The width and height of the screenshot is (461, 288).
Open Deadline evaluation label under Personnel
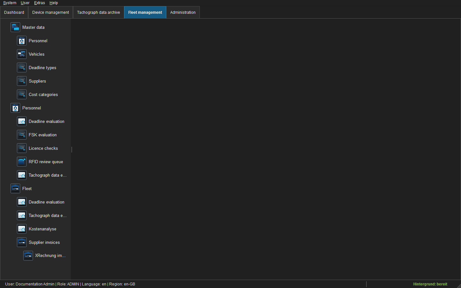46,122
